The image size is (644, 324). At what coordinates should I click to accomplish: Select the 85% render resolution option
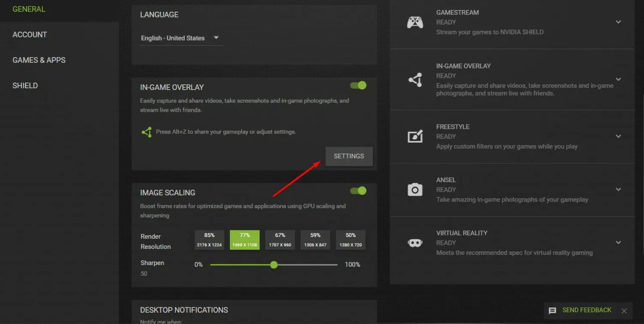point(209,240)
